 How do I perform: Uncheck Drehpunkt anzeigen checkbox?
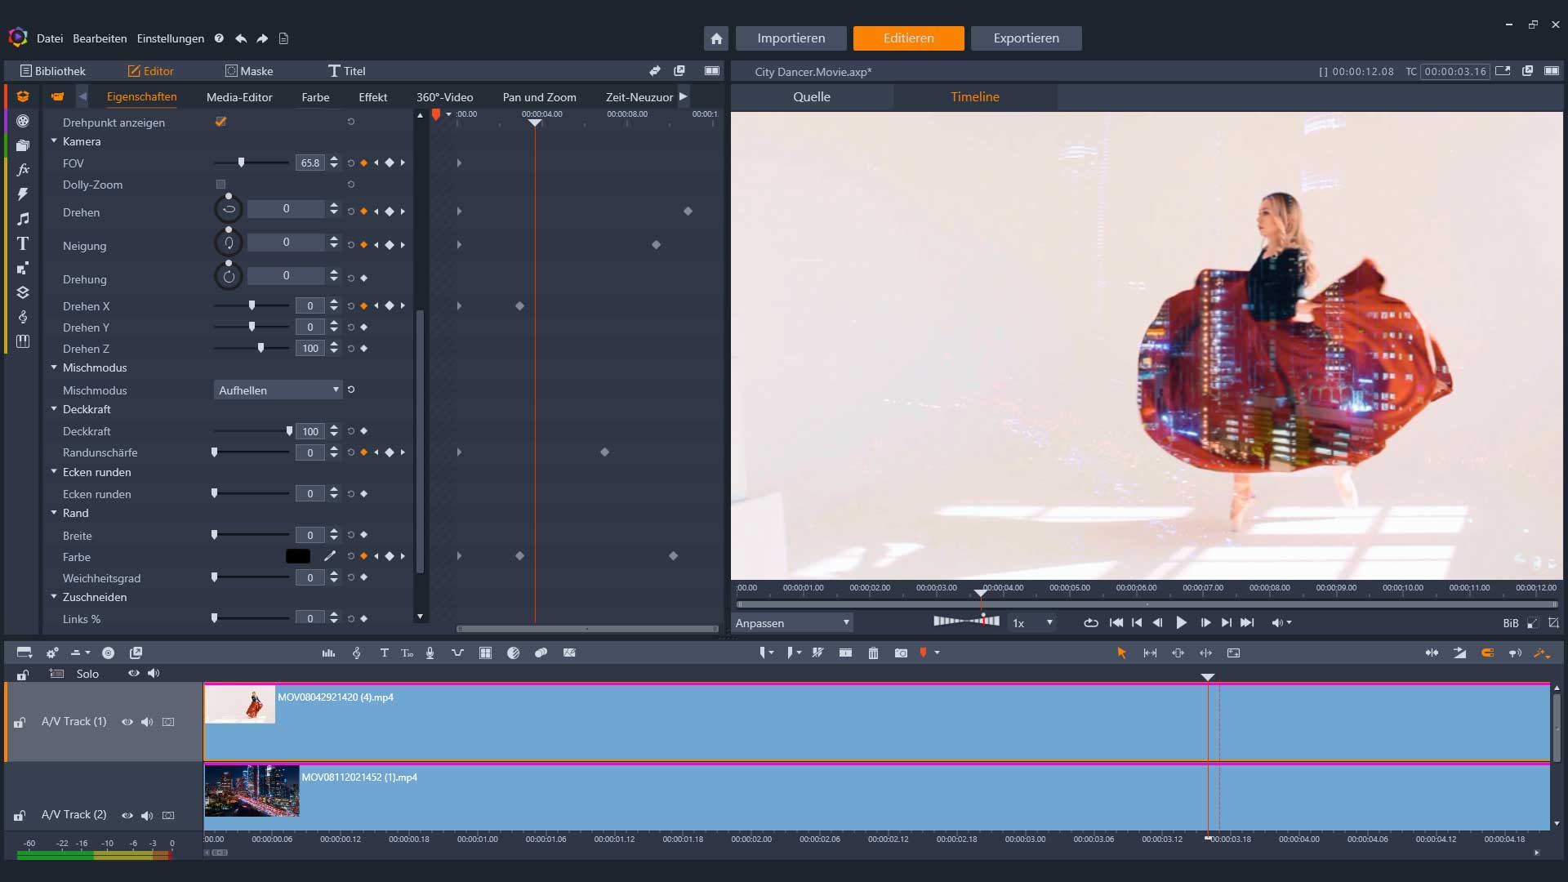220,122
